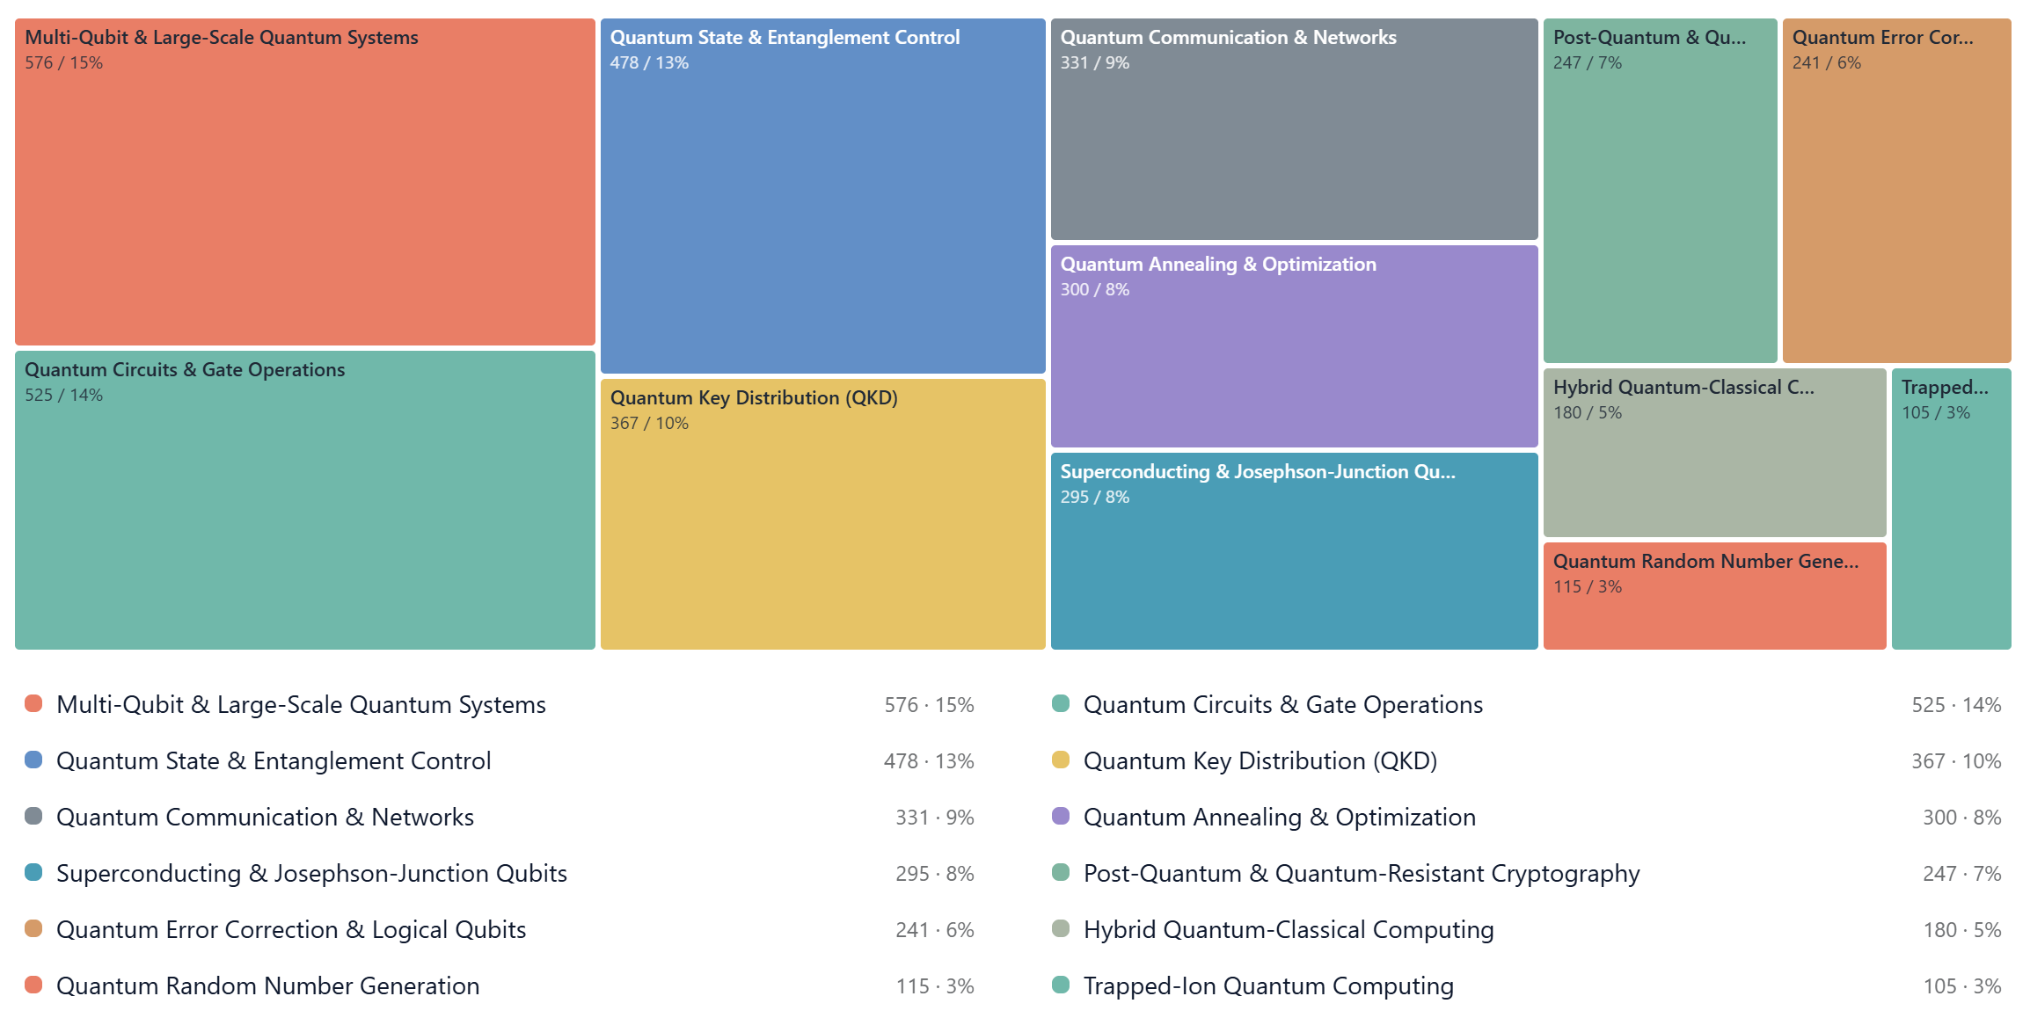Select the Quantum Circuits & Gate Operations treemap tile
Image resolution: width=2030 pixels, height=1018 pixels.
tap(305, 500)
